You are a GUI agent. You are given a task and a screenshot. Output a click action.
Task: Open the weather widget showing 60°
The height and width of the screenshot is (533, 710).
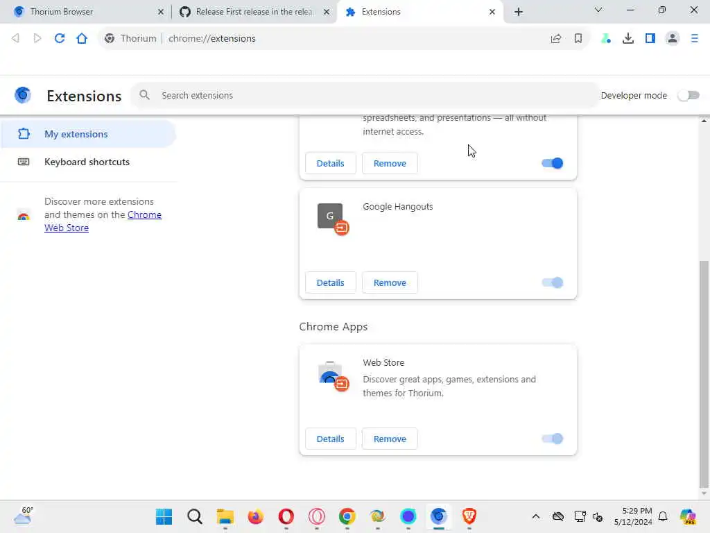(x=23, y=516)
